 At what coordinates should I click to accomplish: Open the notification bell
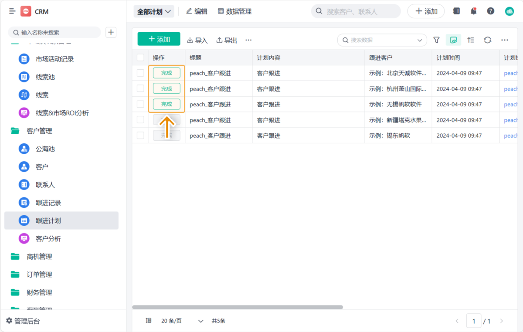[473, 11]
